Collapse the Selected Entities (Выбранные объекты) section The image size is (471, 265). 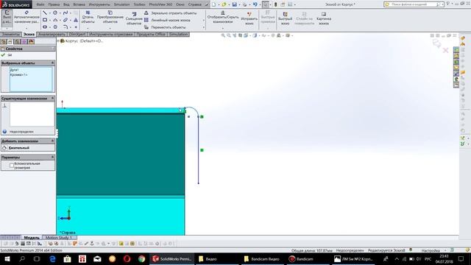tap(52, 63)
